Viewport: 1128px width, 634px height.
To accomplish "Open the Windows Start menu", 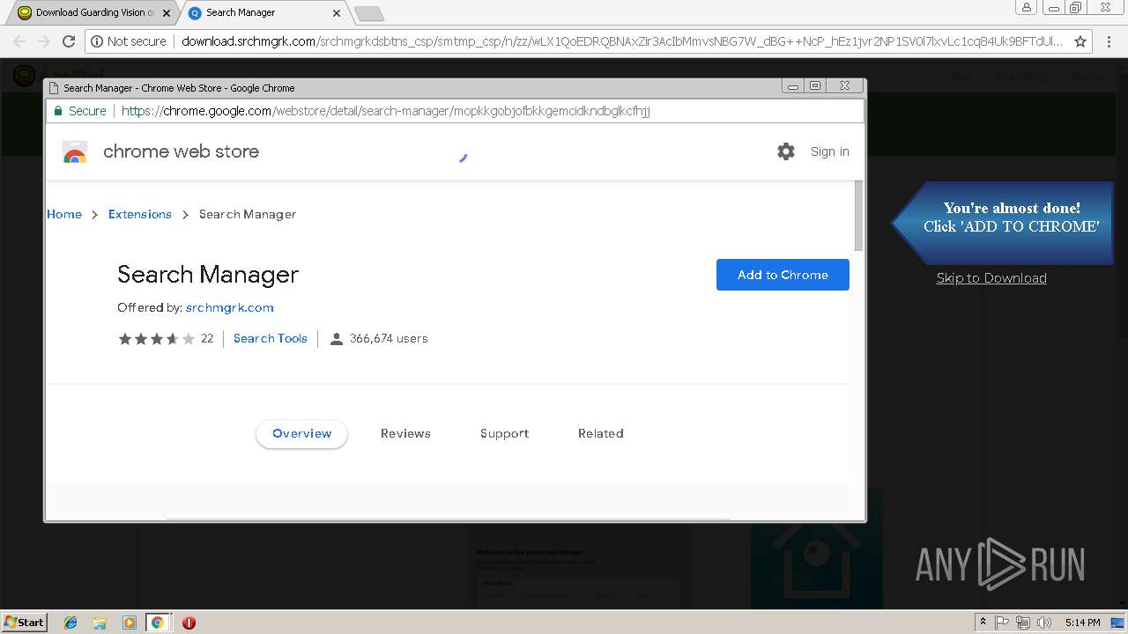I will pos(24,622).
